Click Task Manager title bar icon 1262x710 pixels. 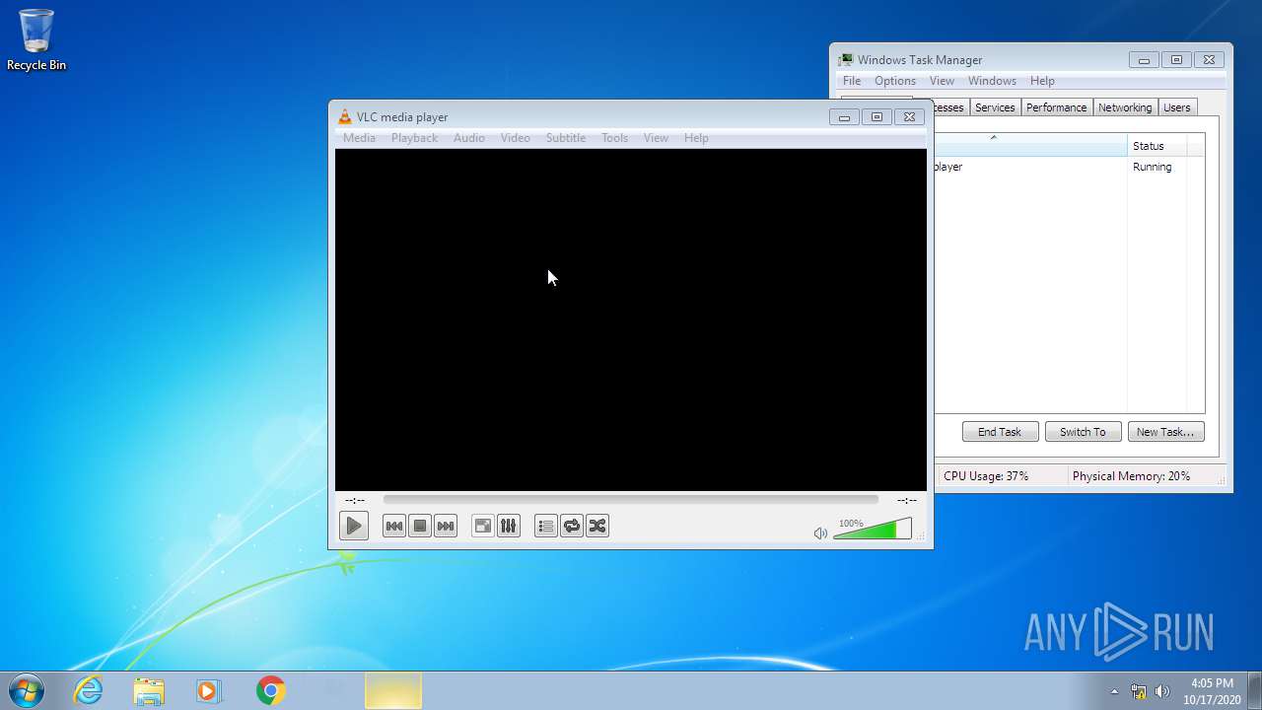[x=845, y=60]
